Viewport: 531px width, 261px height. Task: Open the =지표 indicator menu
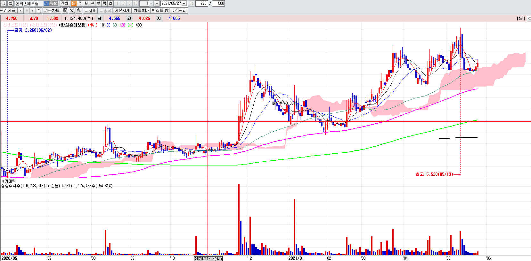pos(90,11)
